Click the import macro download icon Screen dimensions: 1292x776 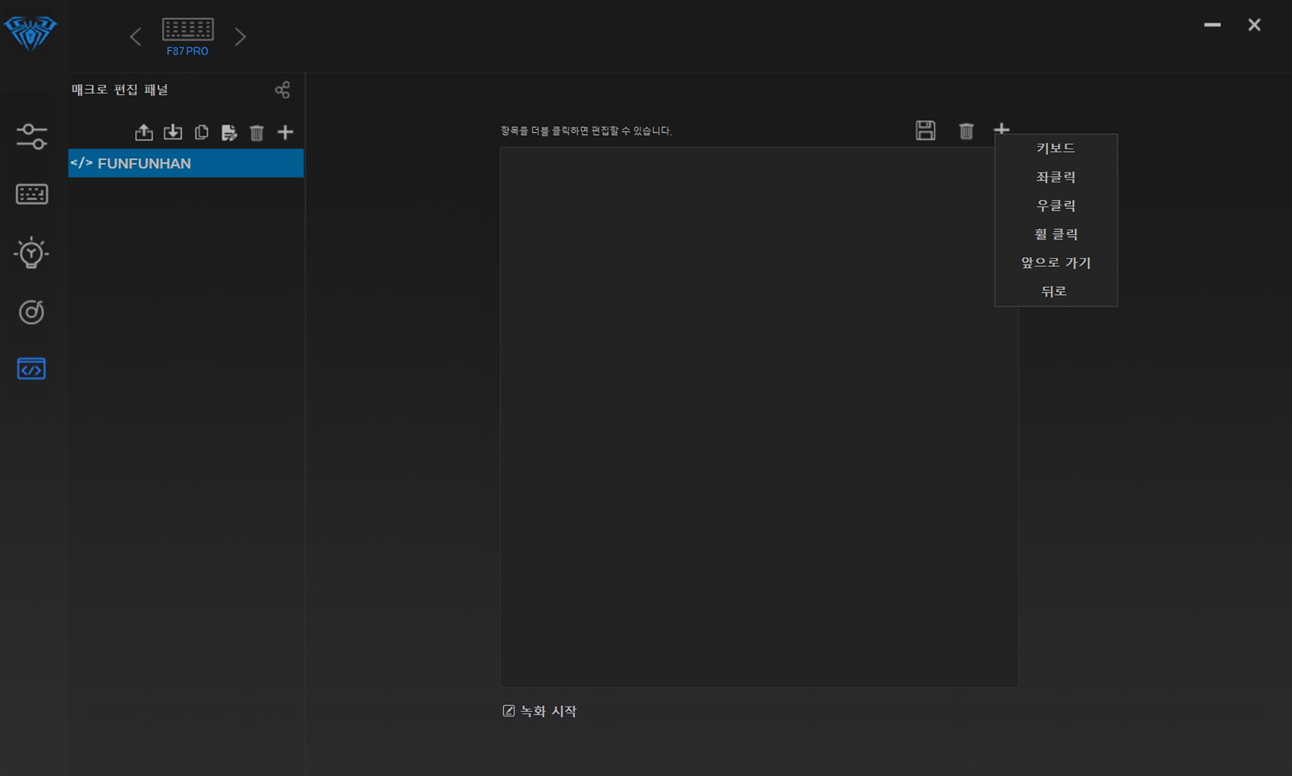coord(172,132)
